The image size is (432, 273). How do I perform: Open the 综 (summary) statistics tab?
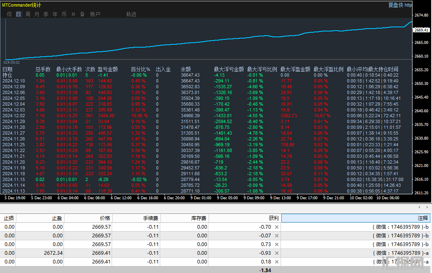[x=9, y=14]
